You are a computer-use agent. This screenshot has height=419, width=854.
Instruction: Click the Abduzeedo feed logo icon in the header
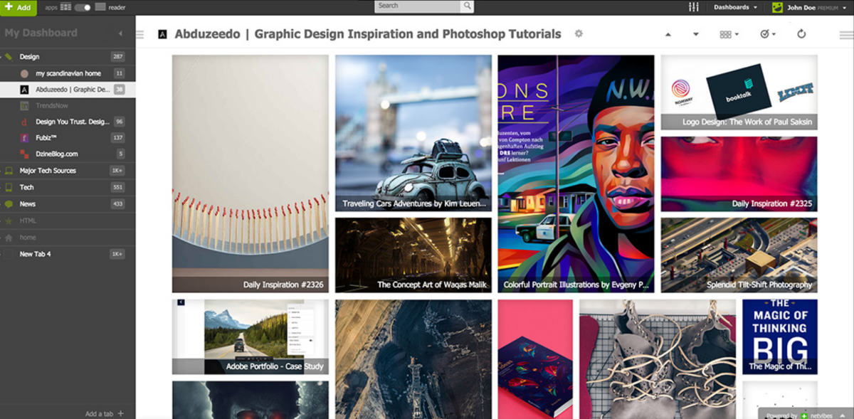[x=163, y=34]
